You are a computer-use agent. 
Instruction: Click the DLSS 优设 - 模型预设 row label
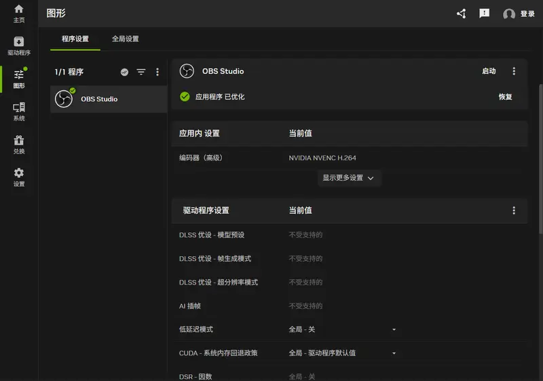(212, 235)
